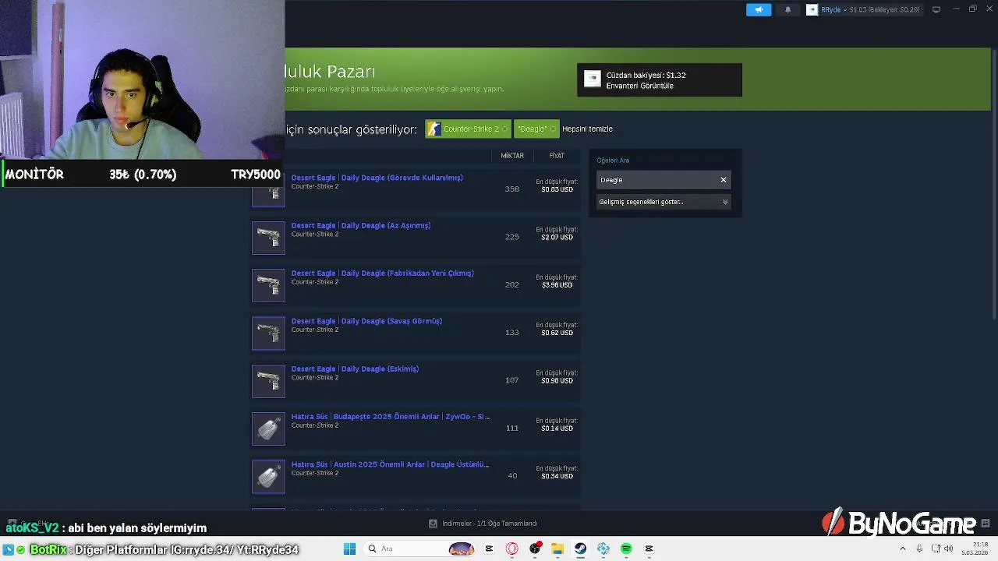
Task: Click the $2.07 USD price cell
Action: (x=557, y=237)
